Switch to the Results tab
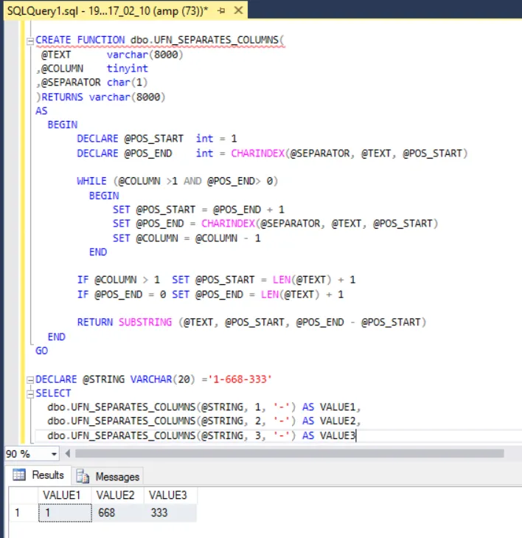The image size is (522, 538). 38,475
